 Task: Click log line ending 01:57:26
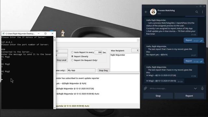coord(75,89)
